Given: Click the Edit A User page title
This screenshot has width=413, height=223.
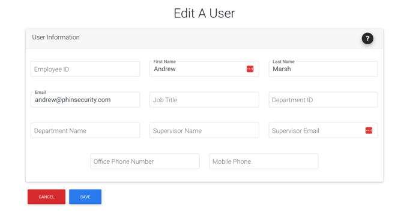Looking at the screenshot, I should click(204, 13).
